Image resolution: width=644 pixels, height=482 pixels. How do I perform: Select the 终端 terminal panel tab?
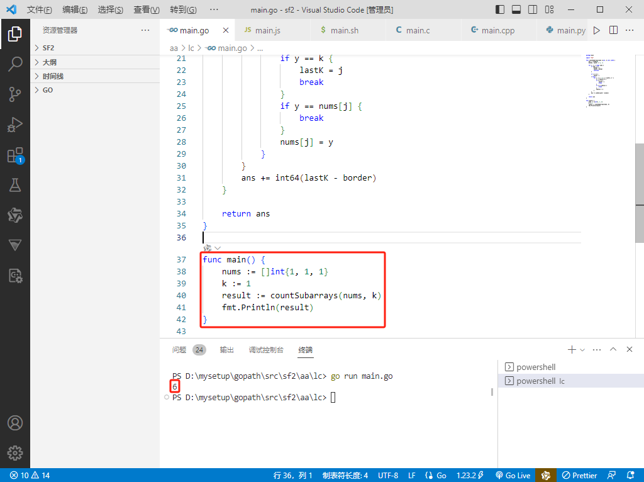306,350
